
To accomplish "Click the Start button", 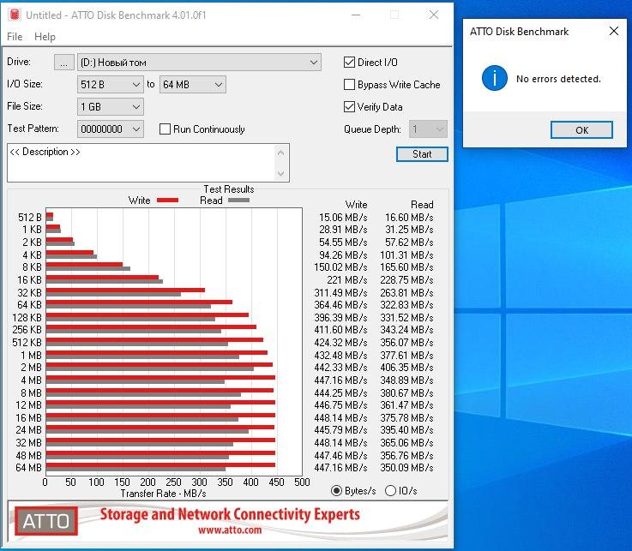I will [422, 154].
